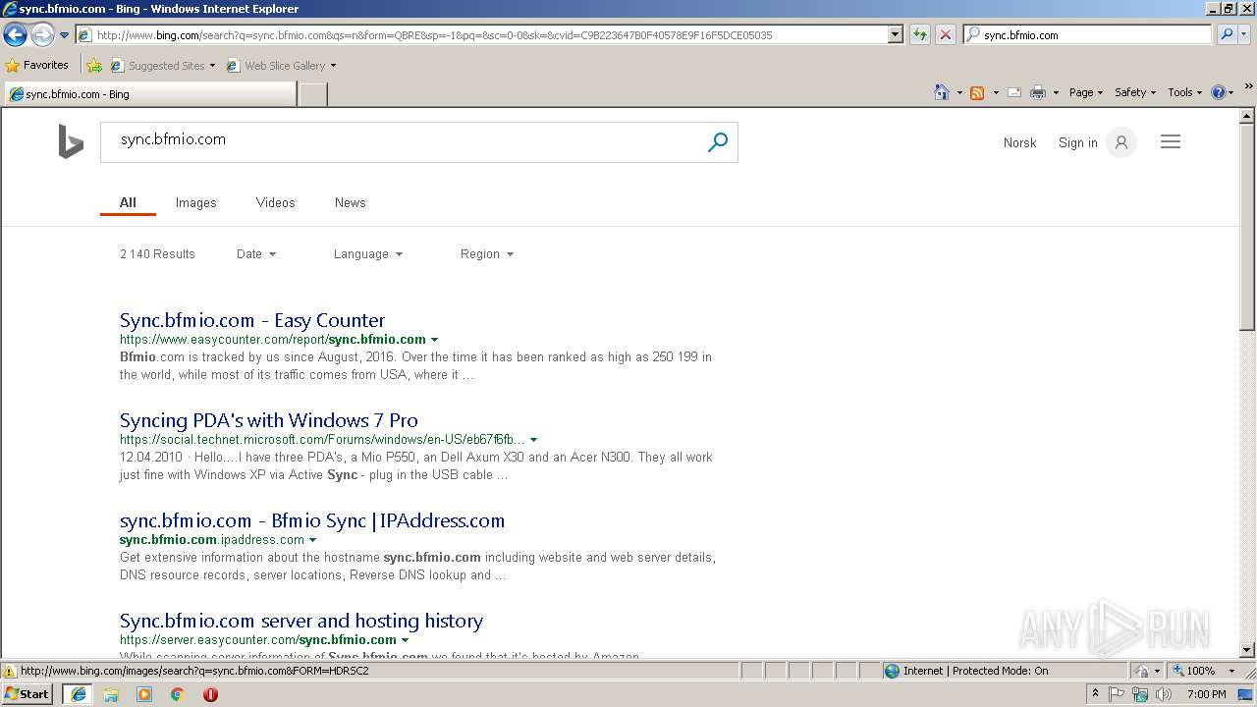Open the Tools menu
1257x707 pixels.
tap(1185, 92)
